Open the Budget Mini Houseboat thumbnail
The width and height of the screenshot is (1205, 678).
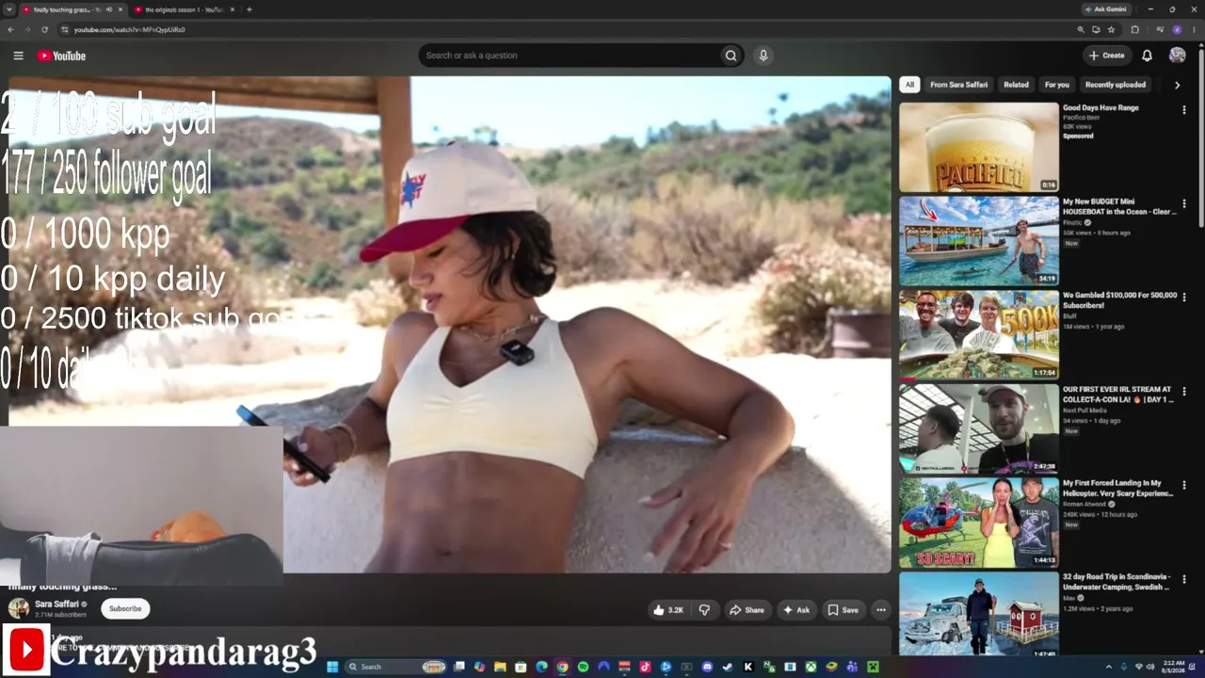(978, 241)
